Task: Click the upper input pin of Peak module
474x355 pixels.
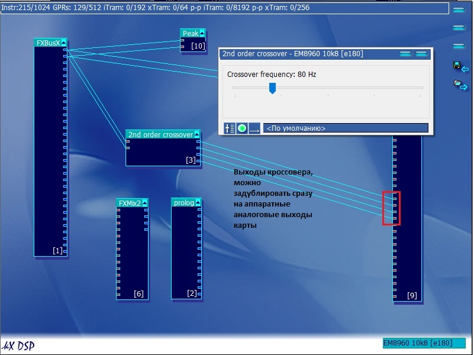Action: [x=182, y=40]
